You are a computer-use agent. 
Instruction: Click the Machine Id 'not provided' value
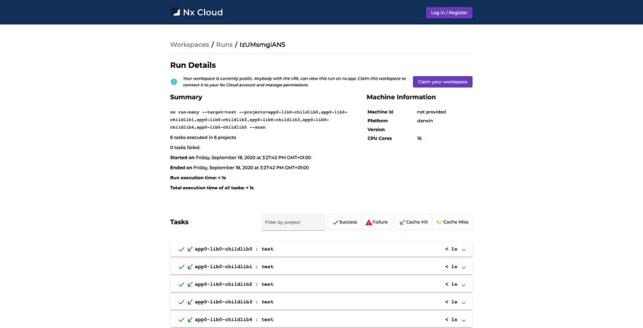point(431,112)
